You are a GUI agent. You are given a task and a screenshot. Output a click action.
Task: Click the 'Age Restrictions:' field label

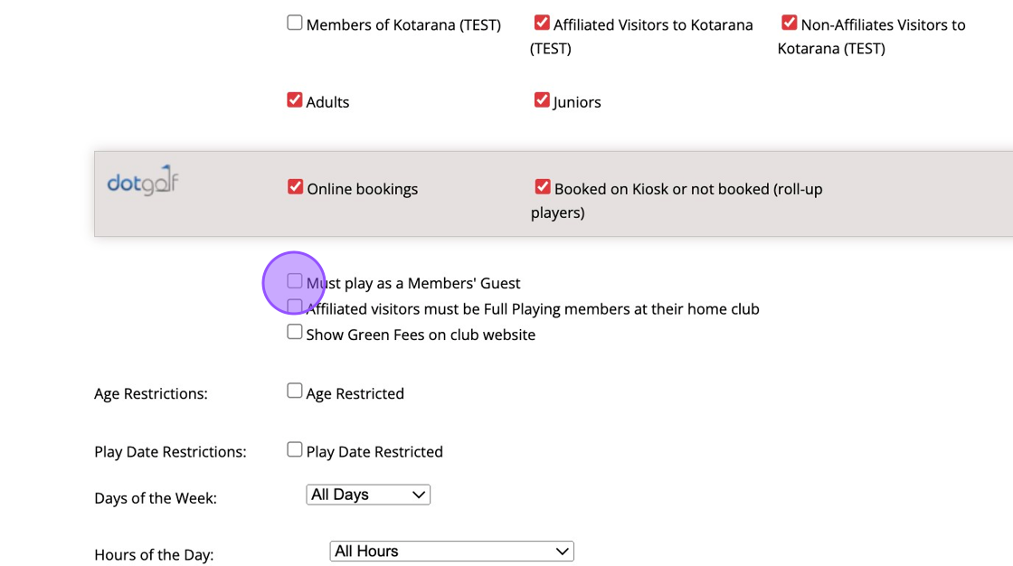pyautogui.click(x=151, y=394)
